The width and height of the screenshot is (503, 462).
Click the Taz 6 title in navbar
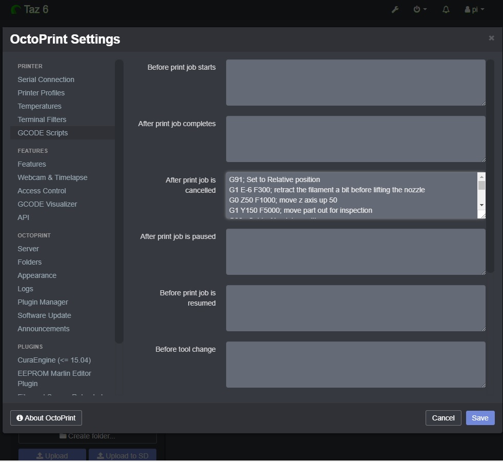click(36, 9)
